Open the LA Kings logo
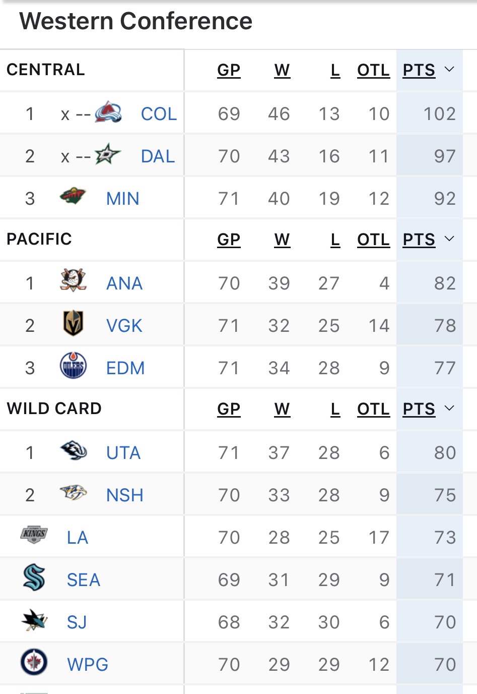Viewport: 477px width, 694px height. (34, 535)
